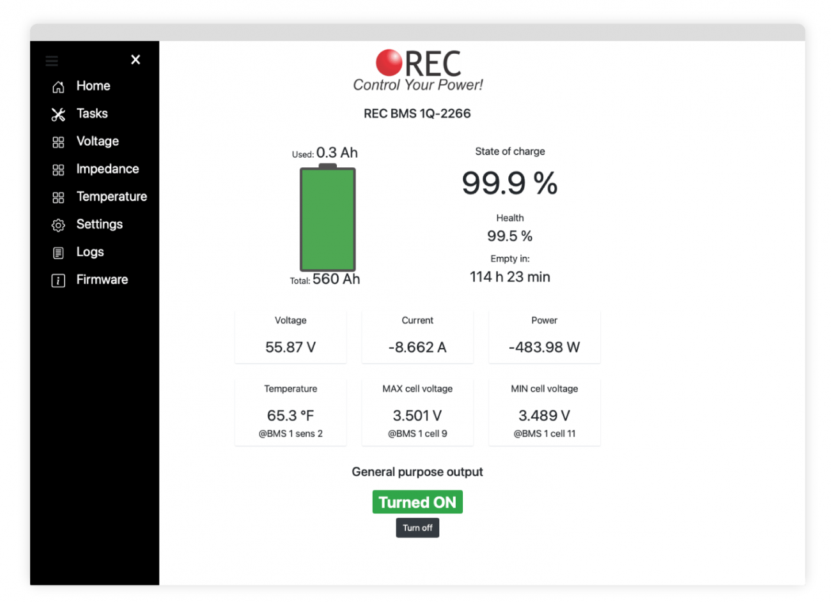Screen dimensions: 831x602
Task: Click the Control Your Power! tagline
Action: (418, 85)
